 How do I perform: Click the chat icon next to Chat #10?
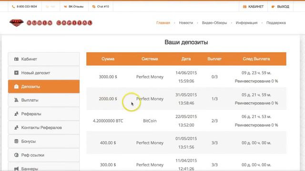[94, 7]
